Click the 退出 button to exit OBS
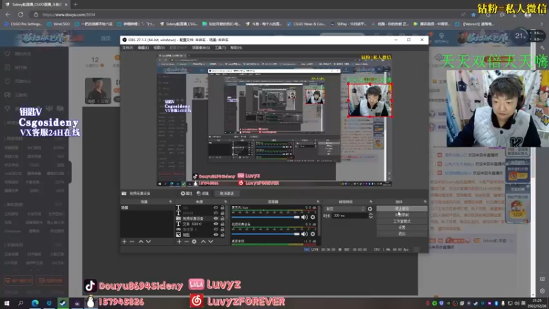This screenshot has width=549, height=309. [x=402, y=233]
